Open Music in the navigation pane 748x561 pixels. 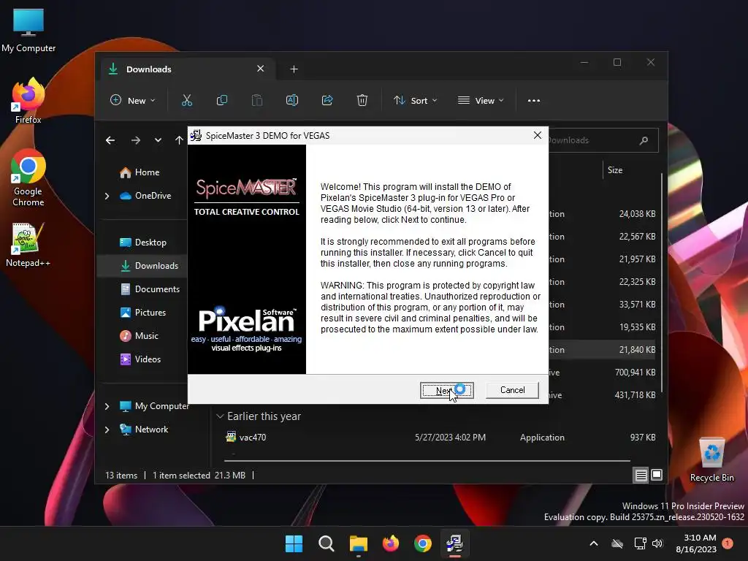click(146, 336)
